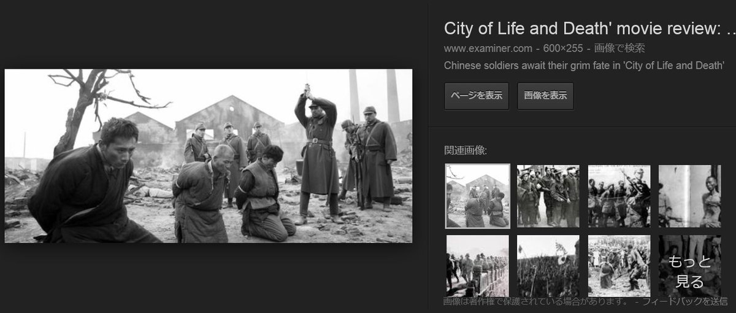Select the first related thumbnail of kneeling prisoners

[478, 196]
